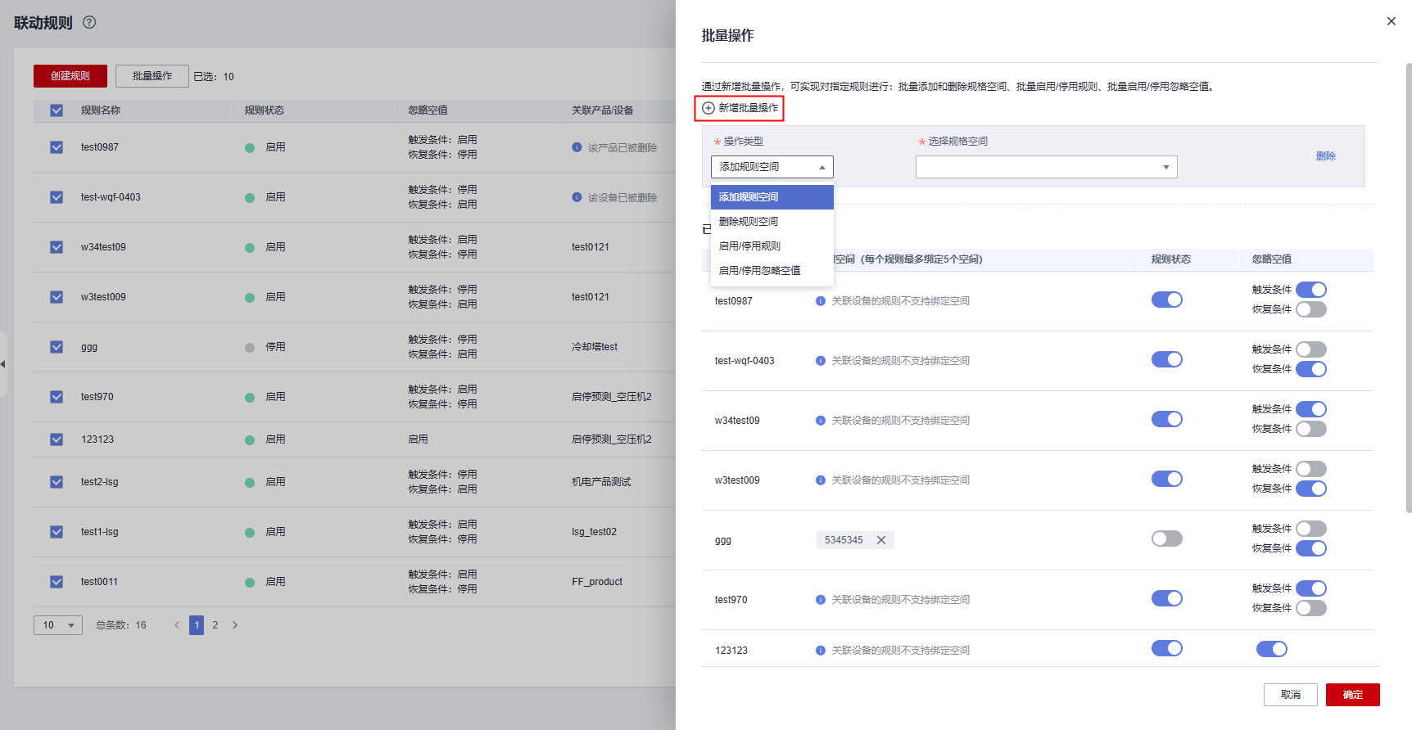
Task: Turn off 触发条件 toggle for test0987
Action: pos(1310,290)
